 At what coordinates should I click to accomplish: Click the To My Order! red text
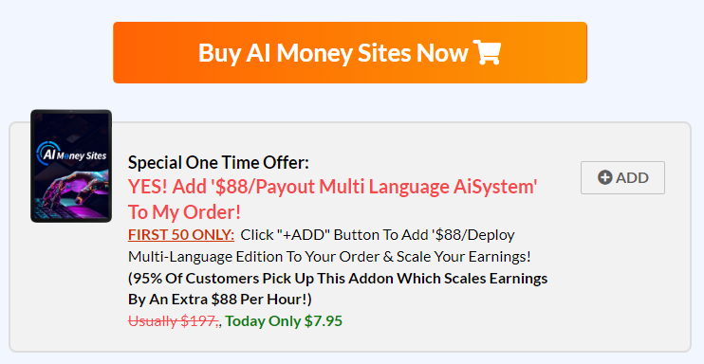(184, 211)
